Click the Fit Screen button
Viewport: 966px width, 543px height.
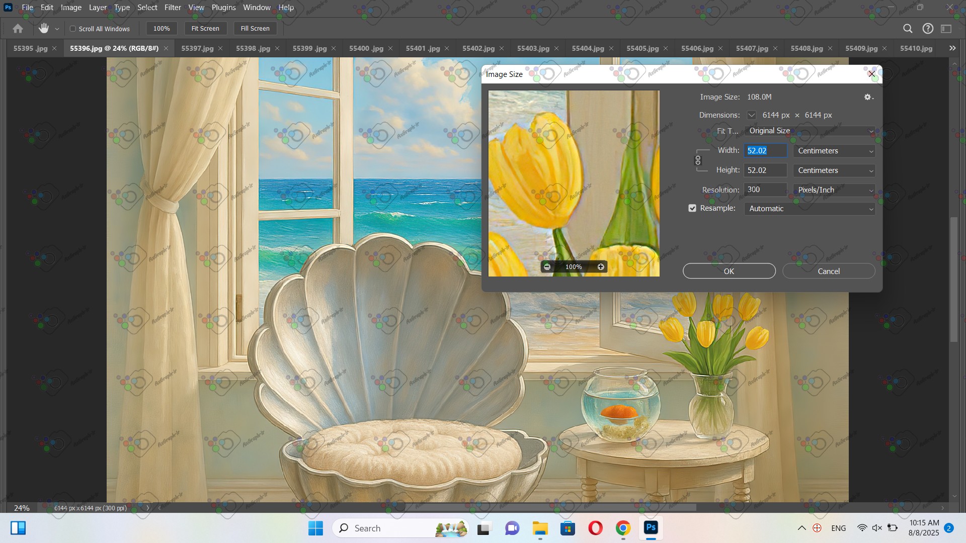(x=205, y=29)
